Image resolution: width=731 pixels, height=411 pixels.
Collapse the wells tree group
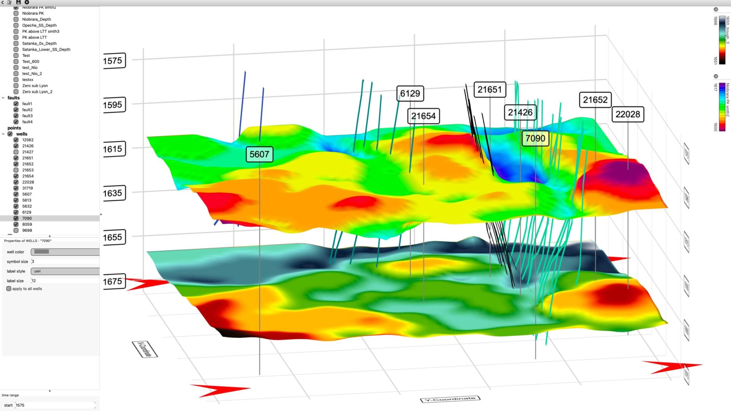coord(3,134)
